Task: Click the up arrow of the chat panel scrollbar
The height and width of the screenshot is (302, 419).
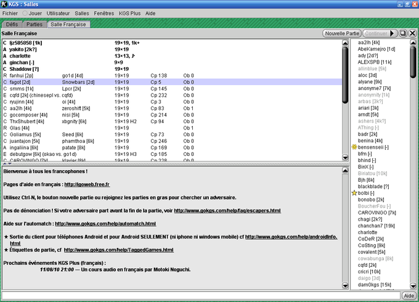Action: point(345,171)
